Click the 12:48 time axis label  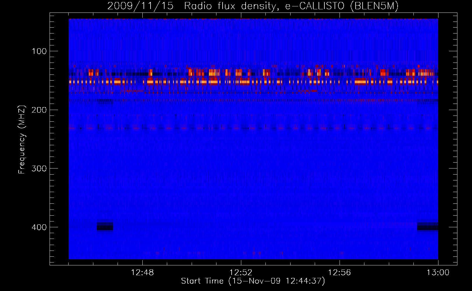tap(142, 273)
